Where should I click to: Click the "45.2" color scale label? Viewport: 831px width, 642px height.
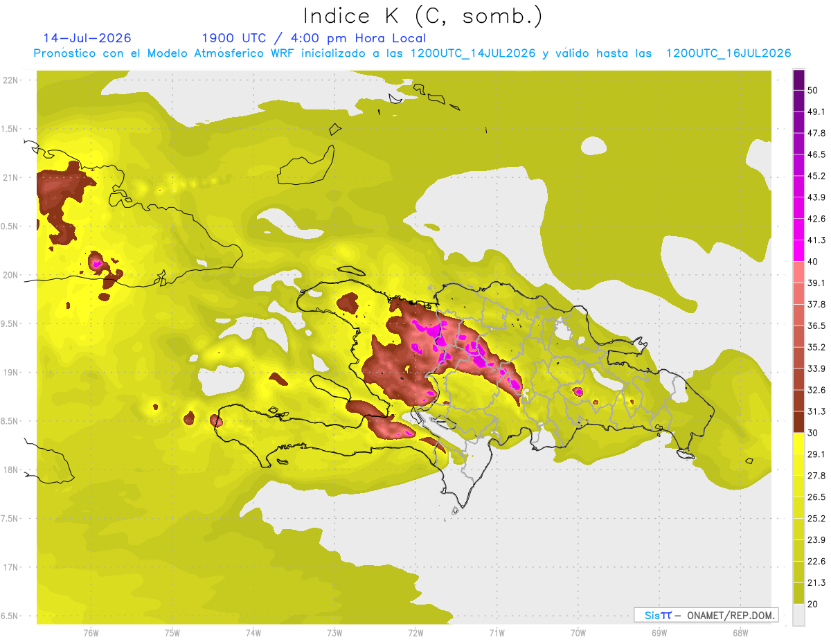816,176
